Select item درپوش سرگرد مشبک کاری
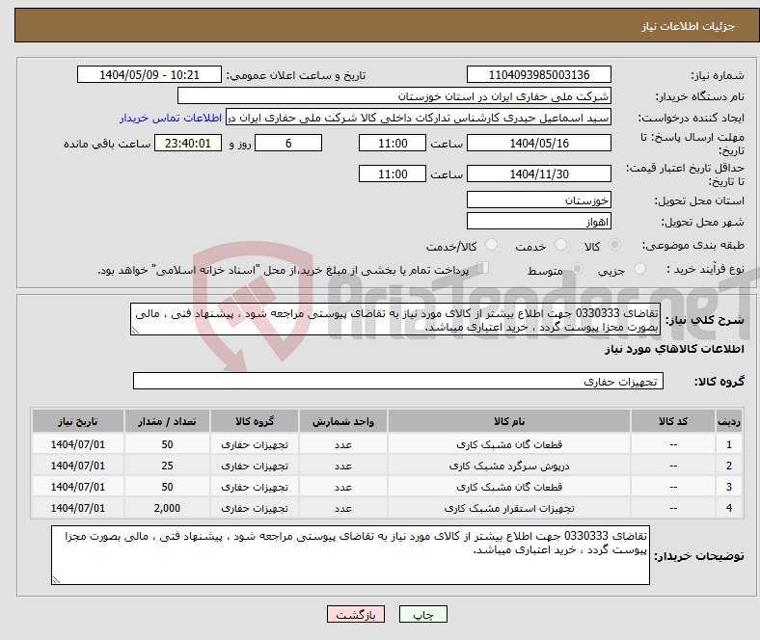 point(509,466)
